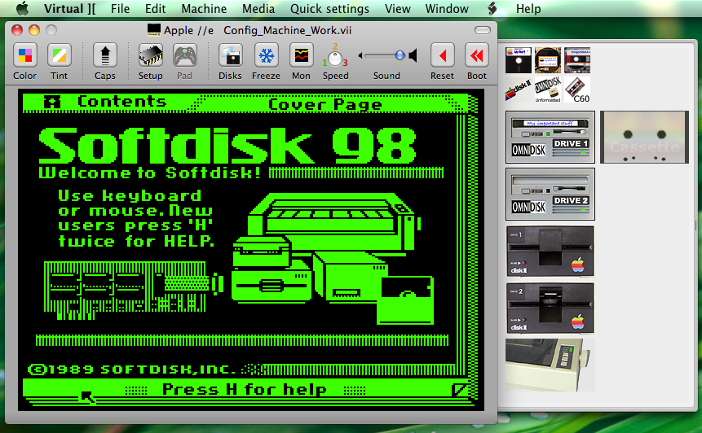Screen dimensions: 702x433
Task: Click the Pad gamepad icon
Action: coord(184,56)
